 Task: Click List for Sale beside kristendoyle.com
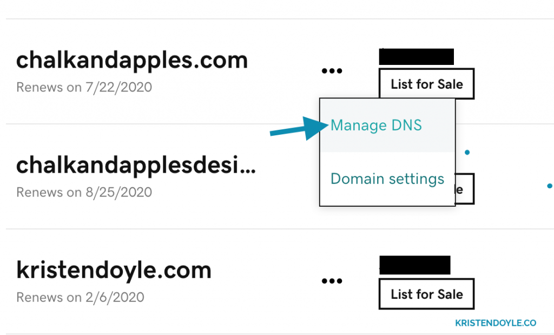[x=426, y=294]
